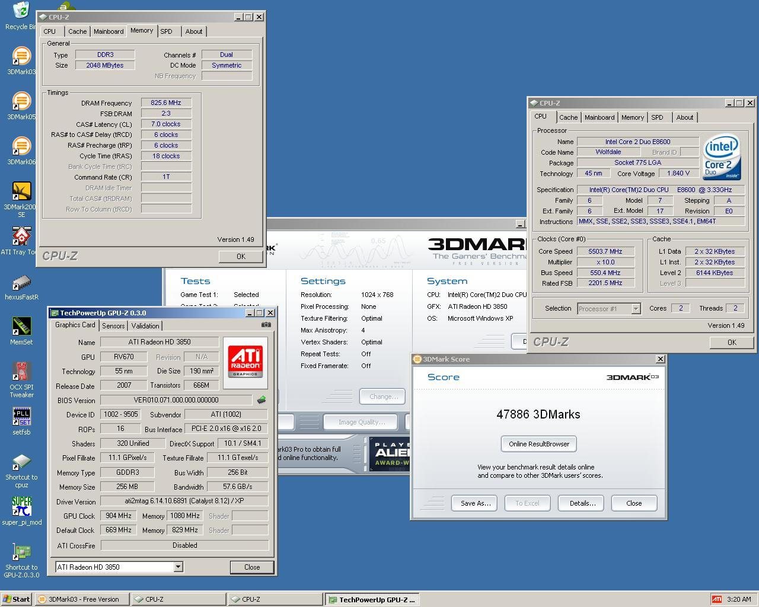Open the CPU tab in memory CPU-Z window

[50, 31]
